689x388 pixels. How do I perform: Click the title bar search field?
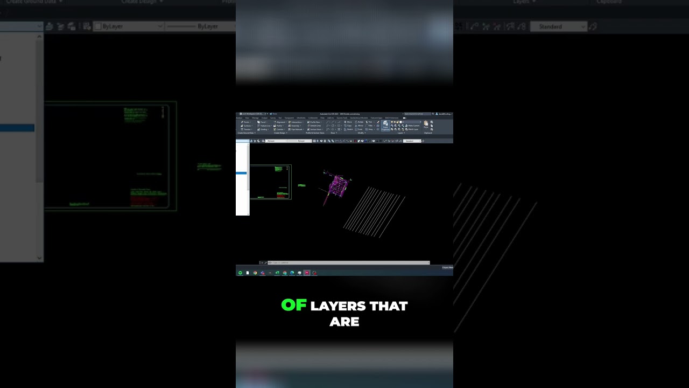pyautogui.click(x=418, y=114)
